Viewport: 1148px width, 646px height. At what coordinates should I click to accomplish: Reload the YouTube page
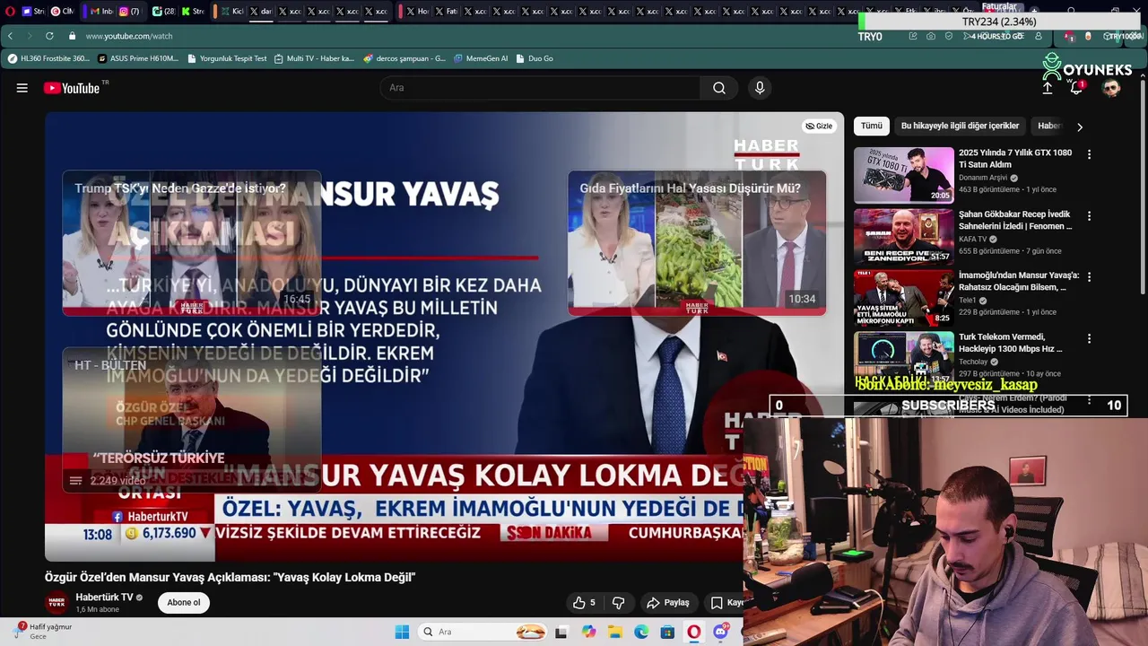[49, 36]
